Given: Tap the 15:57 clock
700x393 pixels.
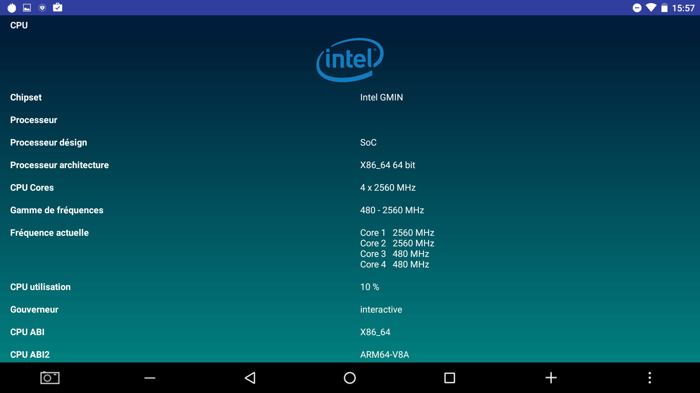Looking at the screenshot, I should pos(683,8).
